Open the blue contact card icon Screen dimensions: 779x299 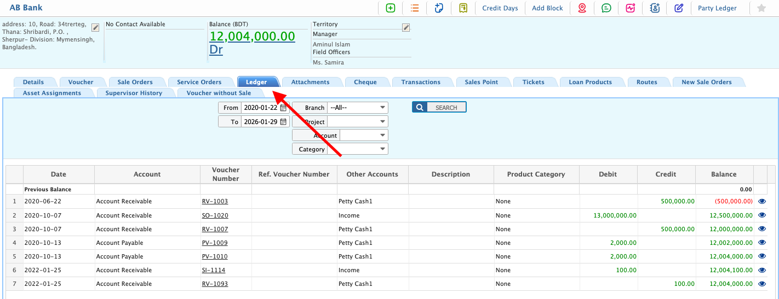[x=655, y=8]
